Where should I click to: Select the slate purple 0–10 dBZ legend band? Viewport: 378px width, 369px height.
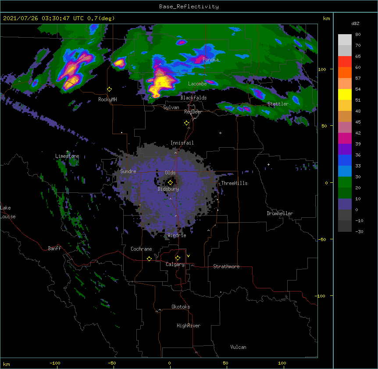click(x=345, y=204)
